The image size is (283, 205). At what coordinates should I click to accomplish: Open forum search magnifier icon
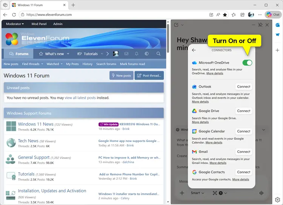pos(158,54)
